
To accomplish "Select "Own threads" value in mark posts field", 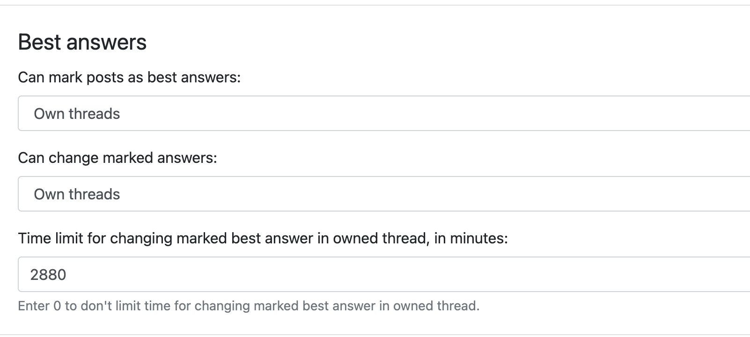I will pyautogui.click(x=77, y=114).
